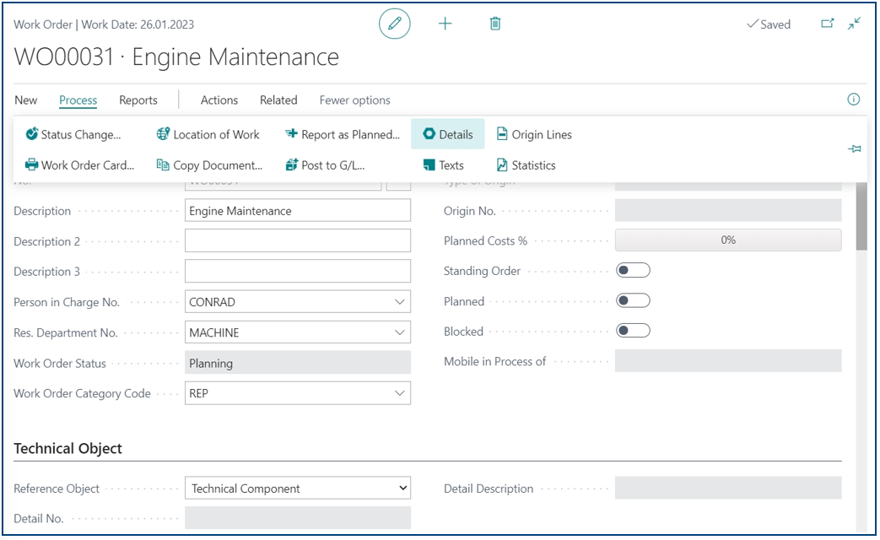
Task: Click the Description input field
Action: (298, 210)
